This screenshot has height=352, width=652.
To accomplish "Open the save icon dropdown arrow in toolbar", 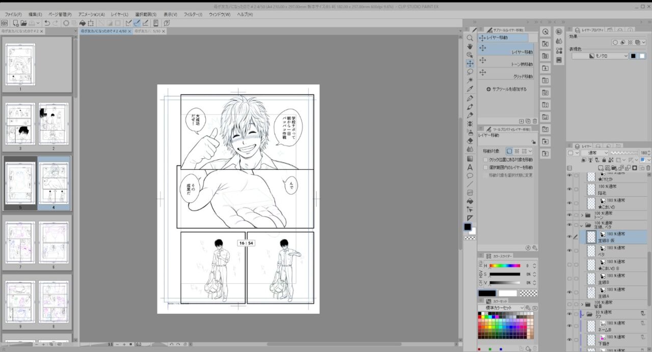I will pos(39,23).
